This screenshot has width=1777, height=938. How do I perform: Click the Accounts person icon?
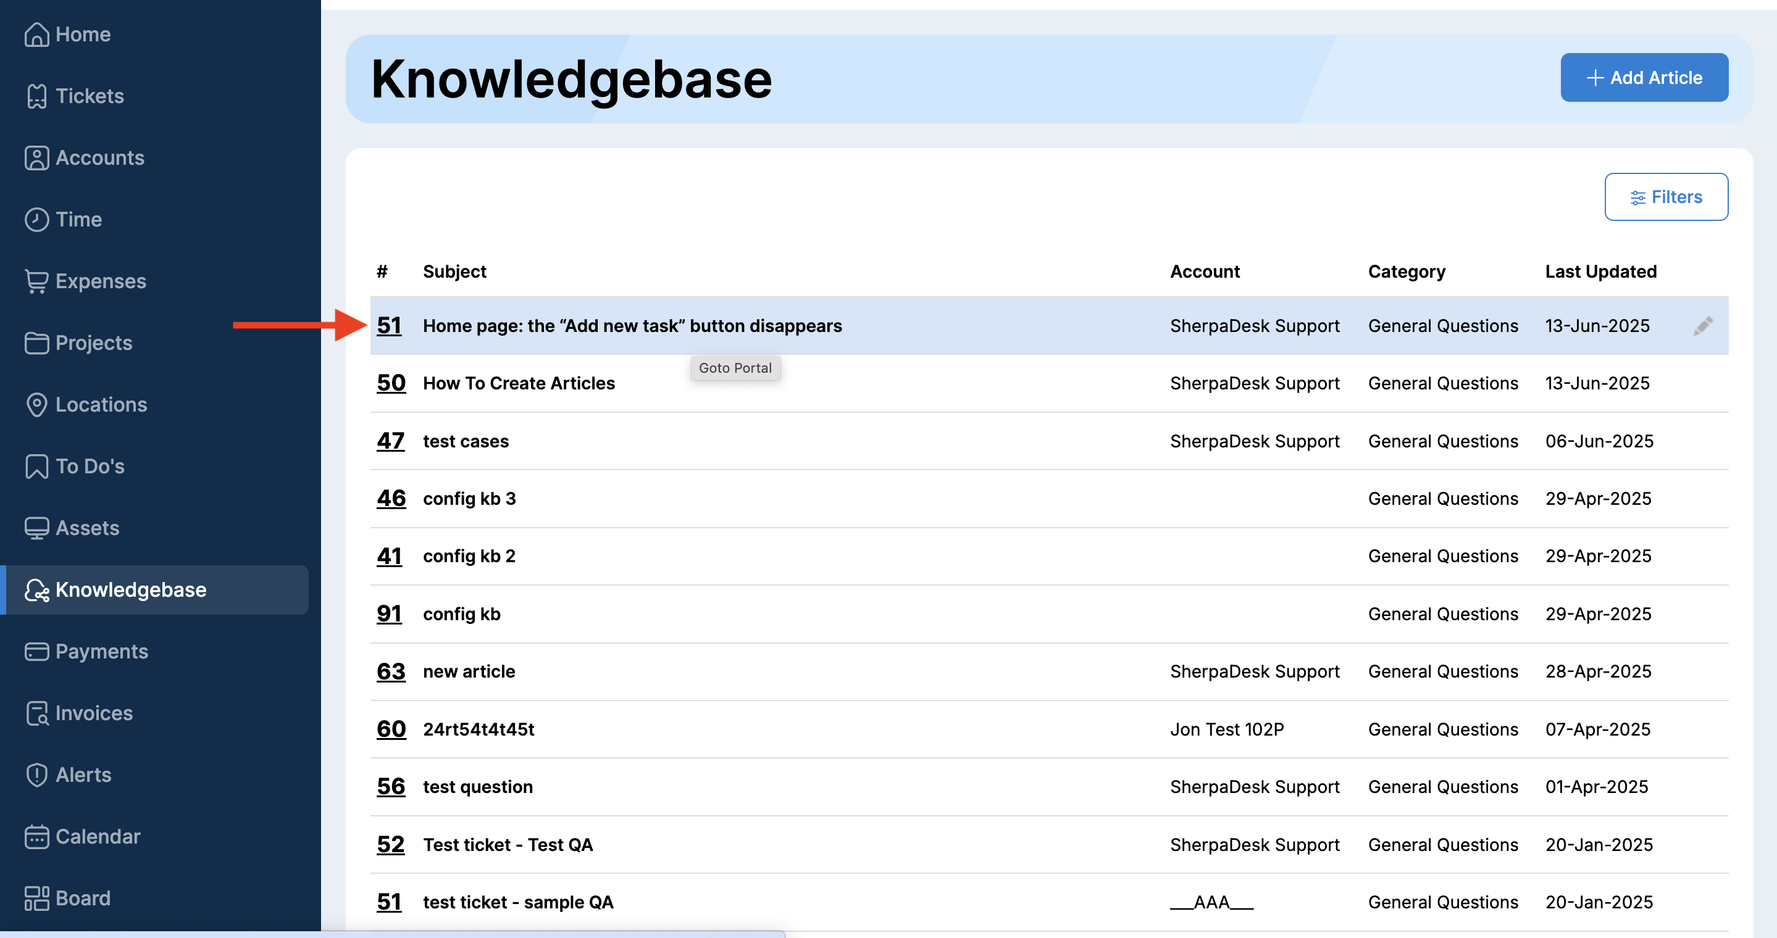tap(36, 158)
